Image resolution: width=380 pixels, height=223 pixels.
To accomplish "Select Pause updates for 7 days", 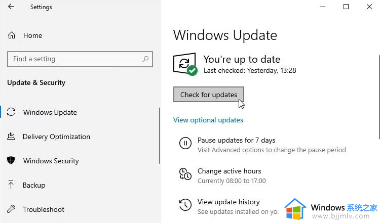I will [236, 140].
